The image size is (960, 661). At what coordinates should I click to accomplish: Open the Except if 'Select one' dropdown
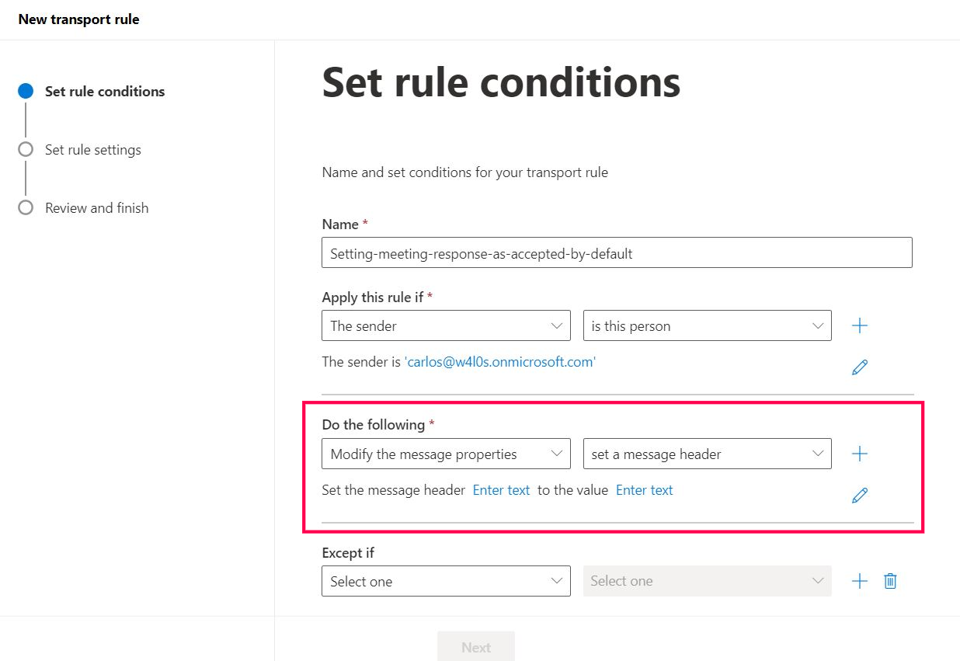[x=446, y=581]
